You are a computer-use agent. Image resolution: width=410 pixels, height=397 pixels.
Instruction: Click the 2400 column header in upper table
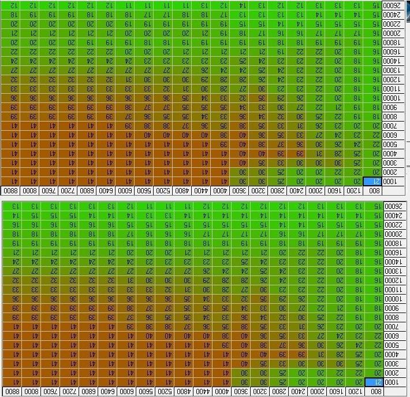click(x=296, y=190)
